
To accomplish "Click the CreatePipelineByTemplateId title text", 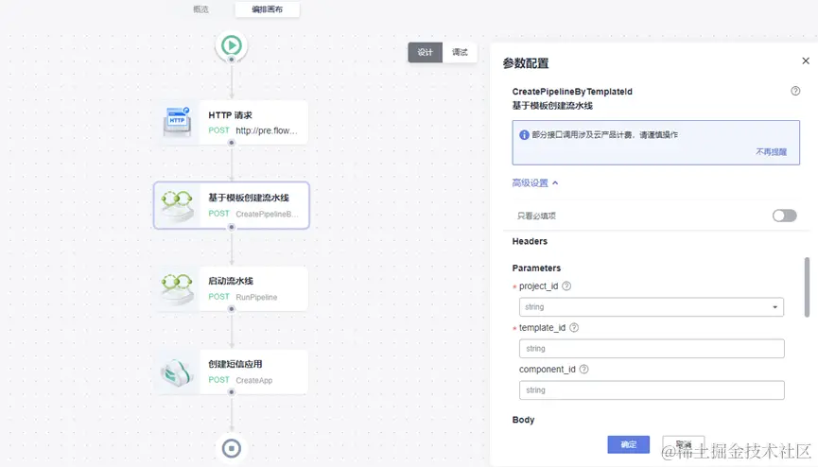I will point(572,92).
